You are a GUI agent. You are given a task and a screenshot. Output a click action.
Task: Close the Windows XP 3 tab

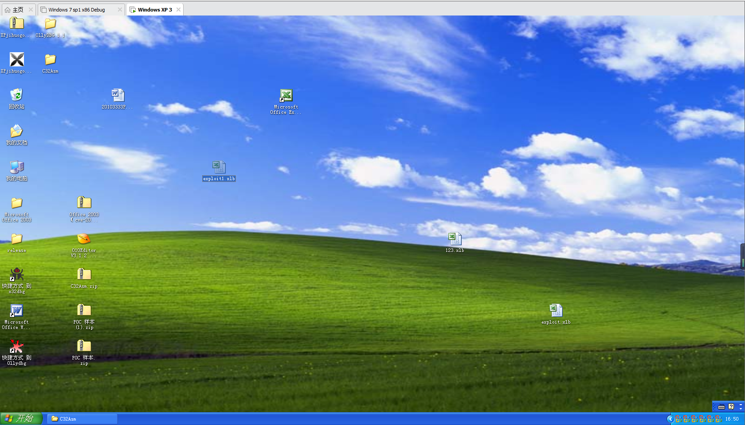tap(178, 10)
